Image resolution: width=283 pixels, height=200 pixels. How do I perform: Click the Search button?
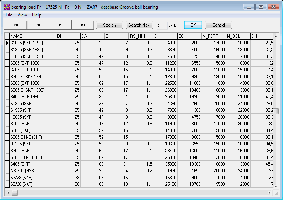coord(109,25)
